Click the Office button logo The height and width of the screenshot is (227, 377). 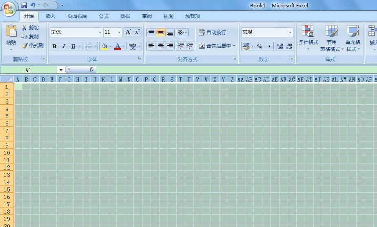pos(9,9)
